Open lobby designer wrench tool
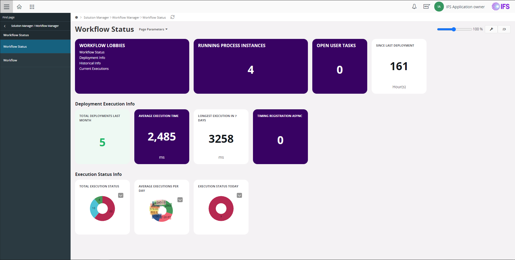515x260 pixels. click(x=491, y=29)
